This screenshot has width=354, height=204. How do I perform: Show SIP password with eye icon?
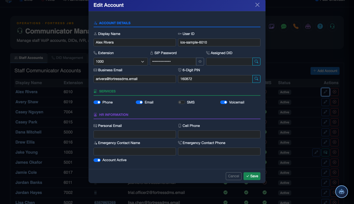tap(200, 61)
